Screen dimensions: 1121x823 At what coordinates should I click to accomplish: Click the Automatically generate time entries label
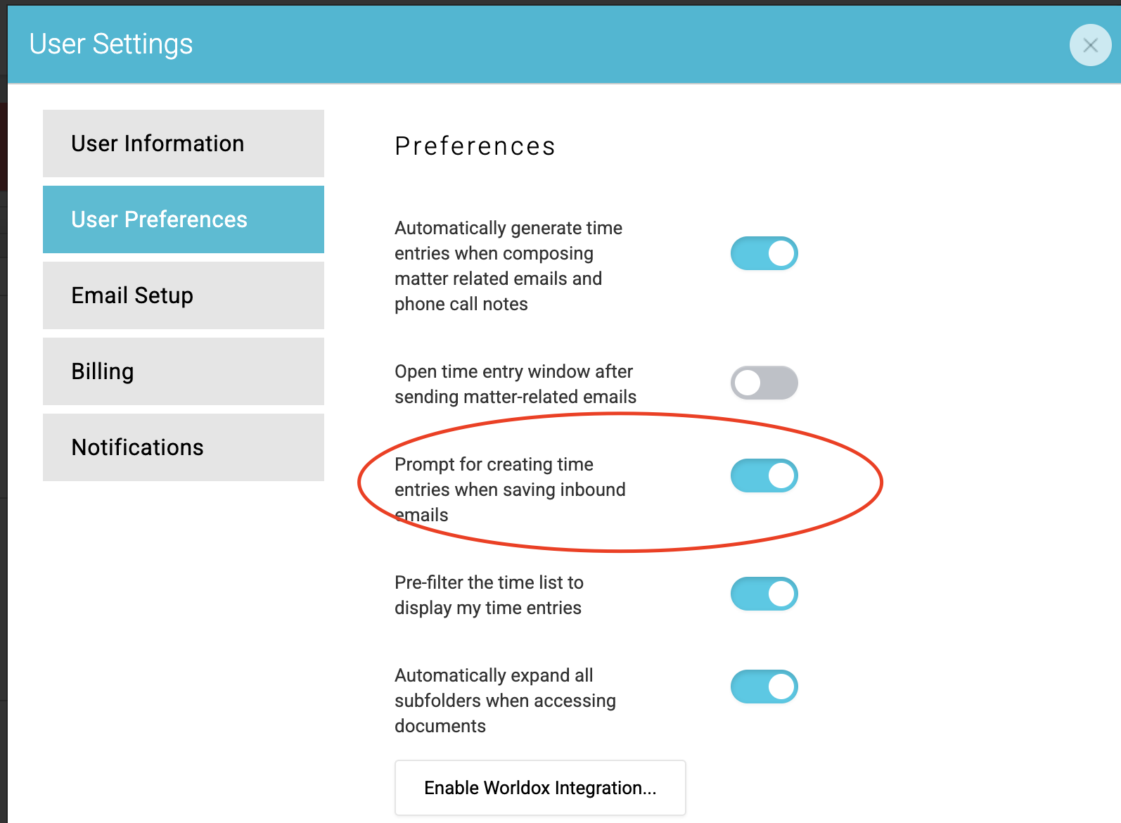click(x=508, y=266)
